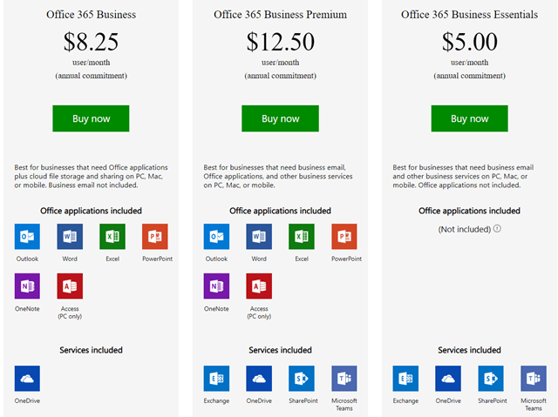Open SharePoint icon in Business Essentials plan
558x417 pixels.
[x=491, y=379]
